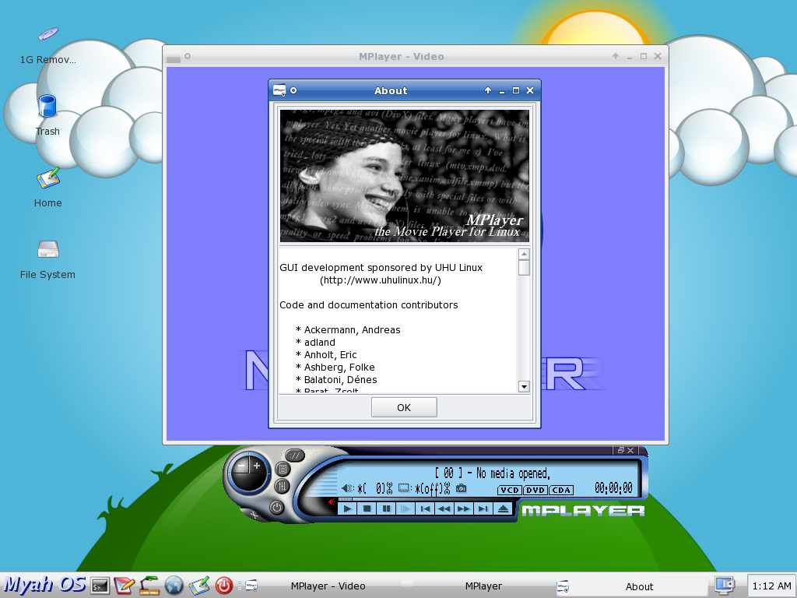
Task: Decrease volume with the minus button
Action: (242, 466)
